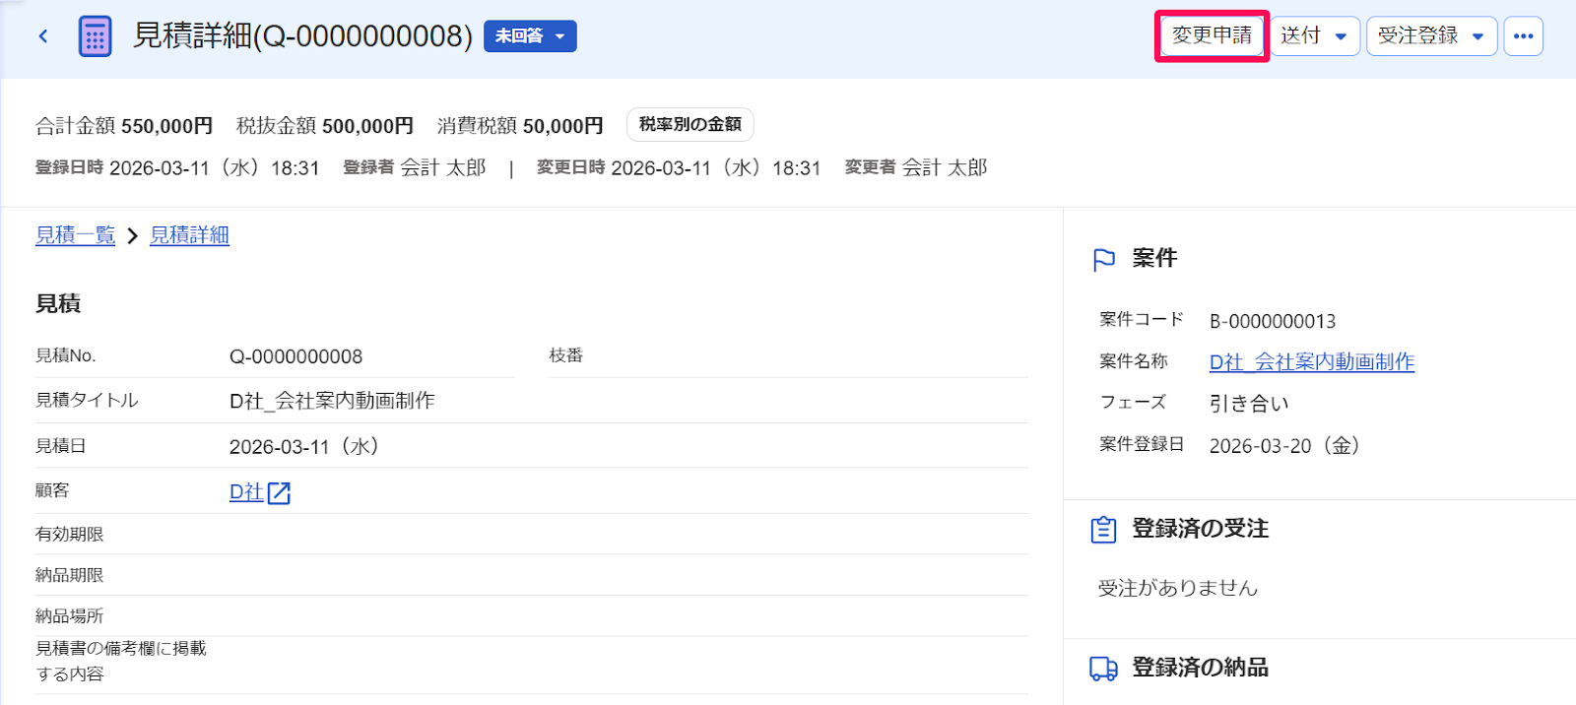Click the 有効期限 field row
The width and height of the screenshot is (1576, 705).
click(x=532, y=535)
